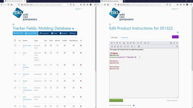The width and height of the screenshot is (193, 108).
Task: Click the numbered list icon in editor toolbar
Action: click(128, 46)
